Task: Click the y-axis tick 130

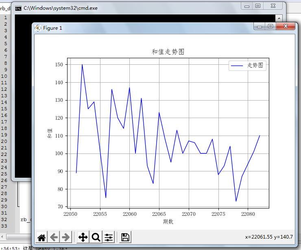Action: pyautogui.click(x=59, y=100)
